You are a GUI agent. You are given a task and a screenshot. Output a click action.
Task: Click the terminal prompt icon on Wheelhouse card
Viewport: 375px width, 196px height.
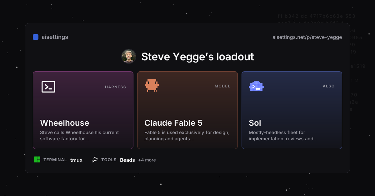48,87
